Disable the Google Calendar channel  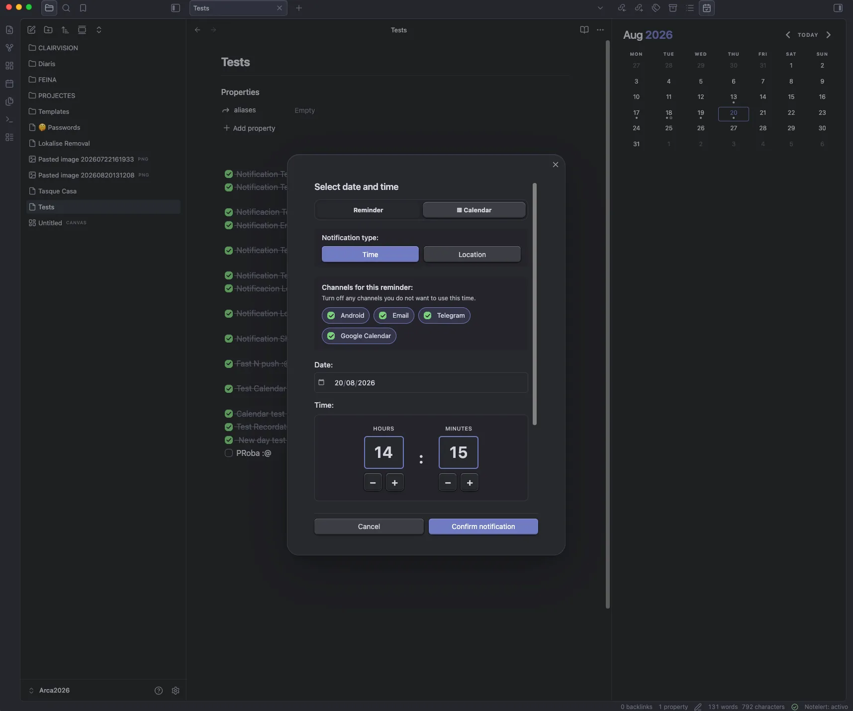click(359, 336)
